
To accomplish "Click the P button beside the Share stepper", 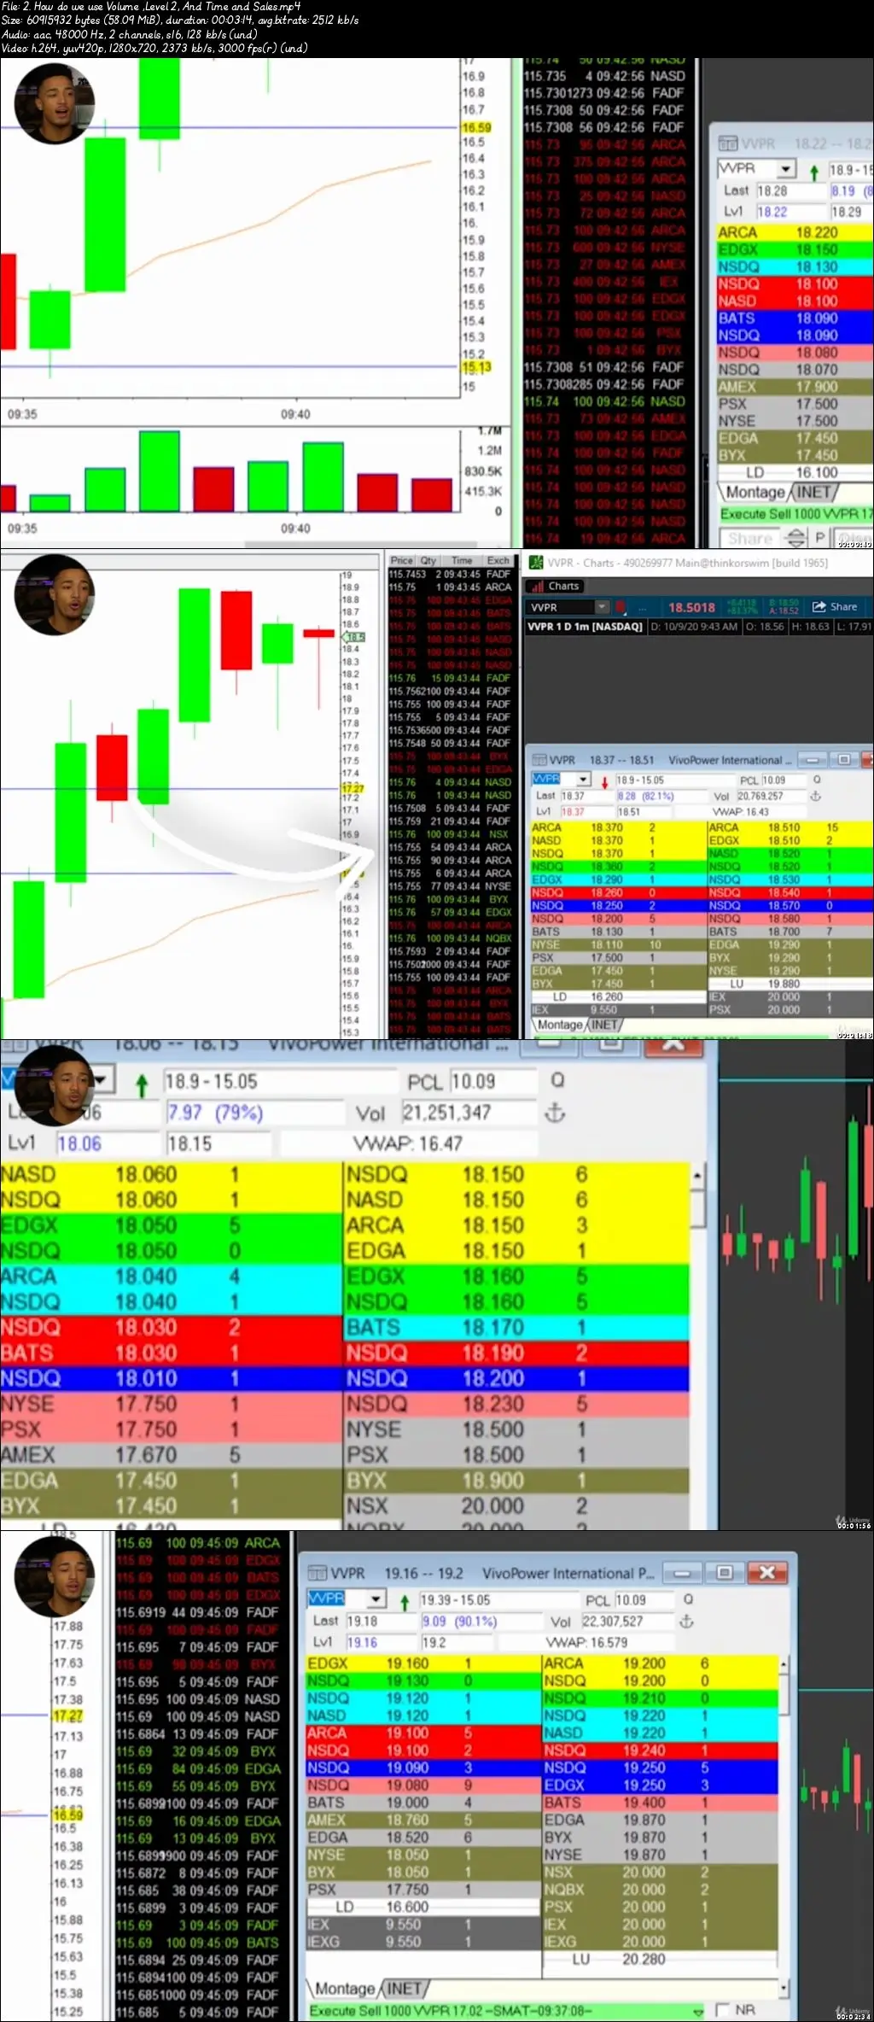I will point(819,538).
